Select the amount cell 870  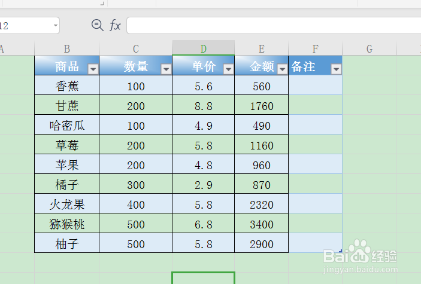262,184
